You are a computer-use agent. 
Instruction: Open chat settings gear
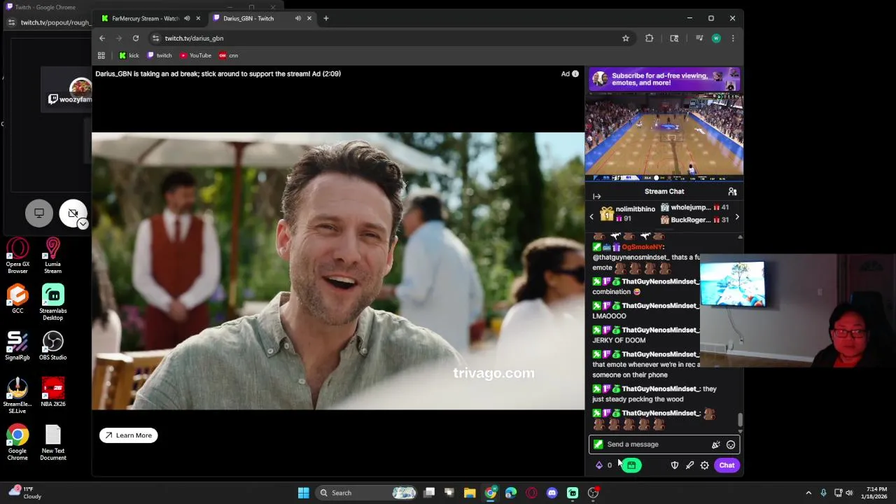[705, 465]
